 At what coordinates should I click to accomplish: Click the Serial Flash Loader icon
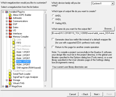(10, 74)
